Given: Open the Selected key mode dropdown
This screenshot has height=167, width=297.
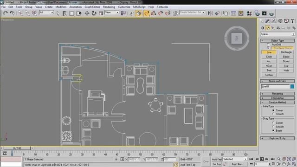Looking at the screenshot, I should [235, 159].
